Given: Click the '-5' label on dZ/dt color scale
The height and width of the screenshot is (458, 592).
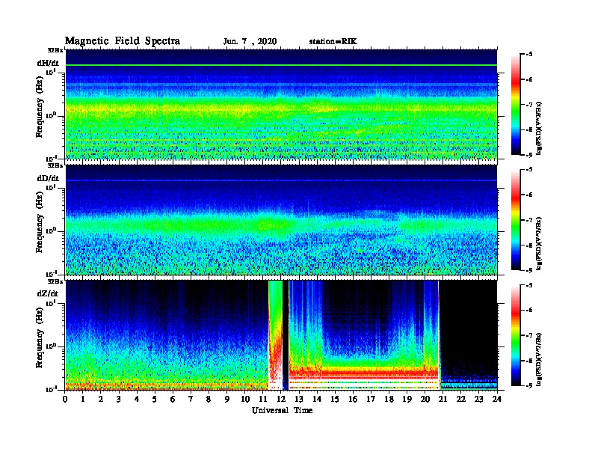Looking at the screenshot, I should [x=528, y=285].
